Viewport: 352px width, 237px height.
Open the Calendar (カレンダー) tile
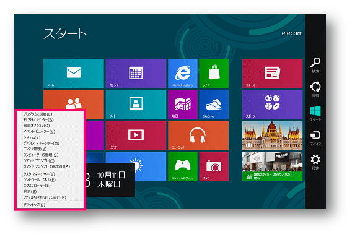coord(136,74)
